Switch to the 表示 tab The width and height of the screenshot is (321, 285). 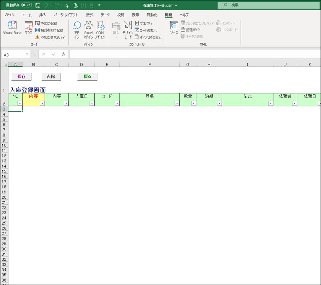pos(135,15)
